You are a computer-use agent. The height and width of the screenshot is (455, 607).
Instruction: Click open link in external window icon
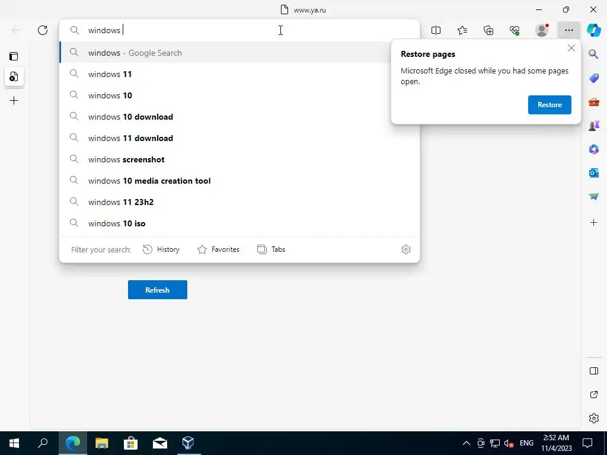tap(594, 395)
